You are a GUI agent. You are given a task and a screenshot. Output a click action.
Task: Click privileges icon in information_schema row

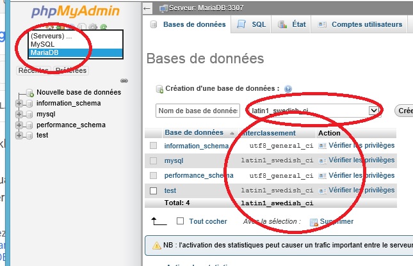(x=322, y=146)
